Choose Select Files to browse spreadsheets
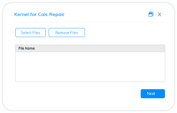Image resolution: width=177 pixels, height=113 pixels. (x=31, y=33)
